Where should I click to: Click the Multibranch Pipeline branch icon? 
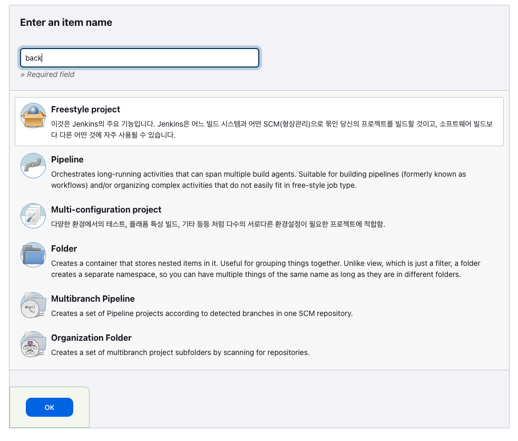tap(33, 305)
